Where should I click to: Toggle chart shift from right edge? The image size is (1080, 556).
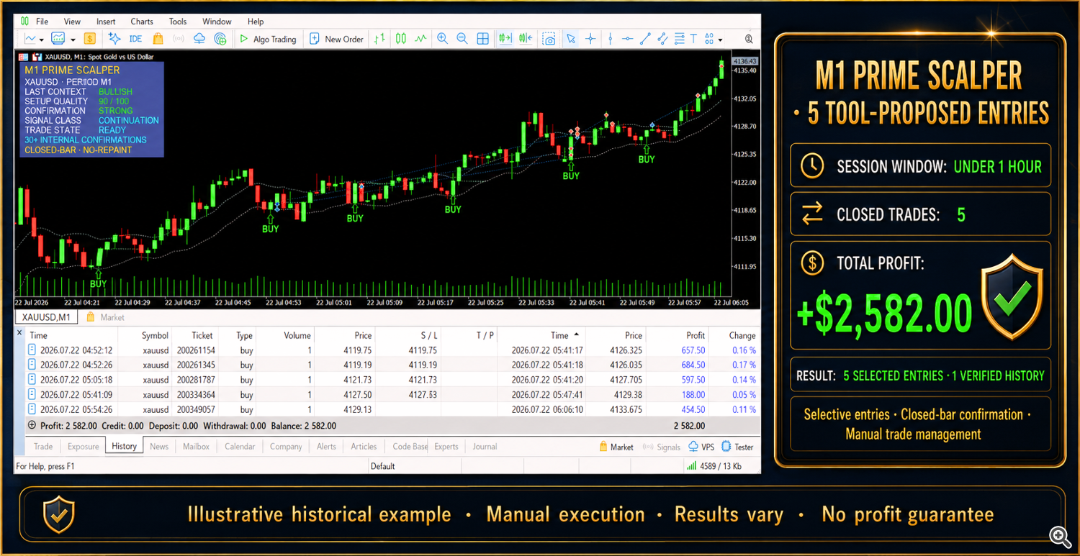coord(526,39)
